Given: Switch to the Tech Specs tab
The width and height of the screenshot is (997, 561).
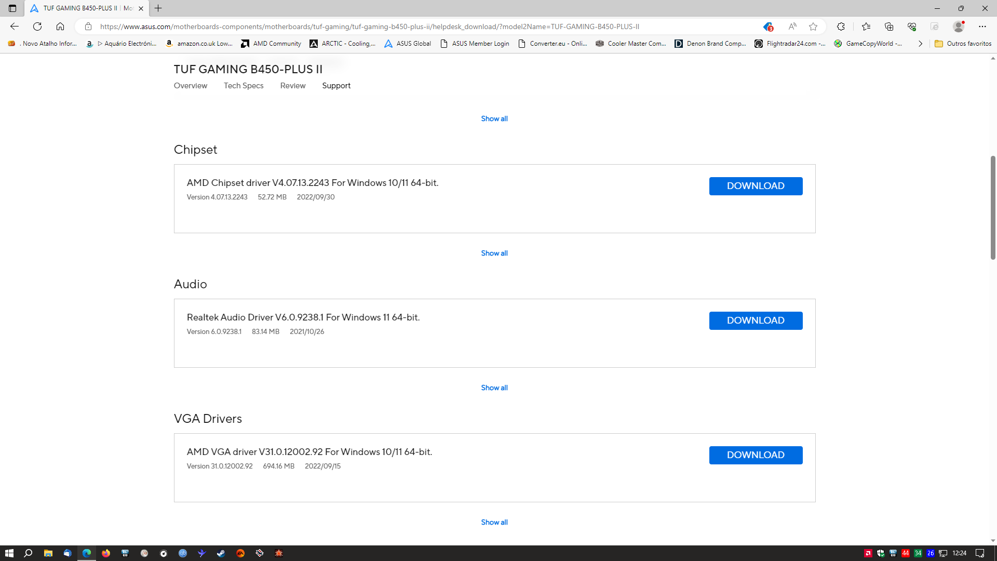Looking at the screenshot, I should (x=244, y=86).
